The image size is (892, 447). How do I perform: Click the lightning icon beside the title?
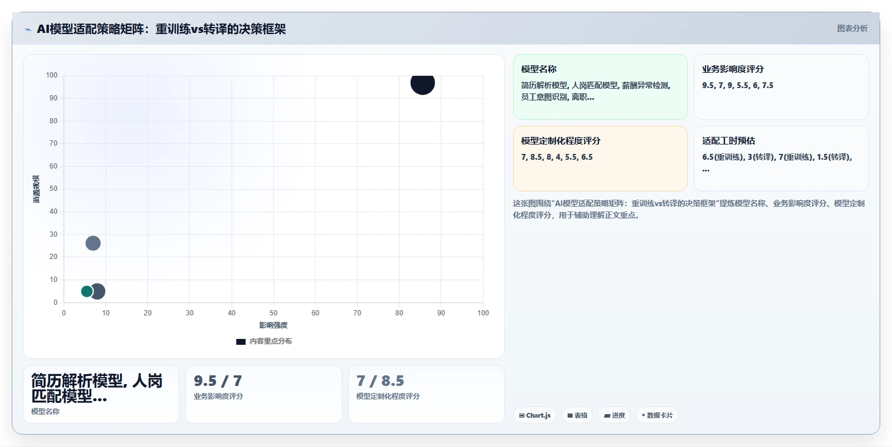coord(28,29)
